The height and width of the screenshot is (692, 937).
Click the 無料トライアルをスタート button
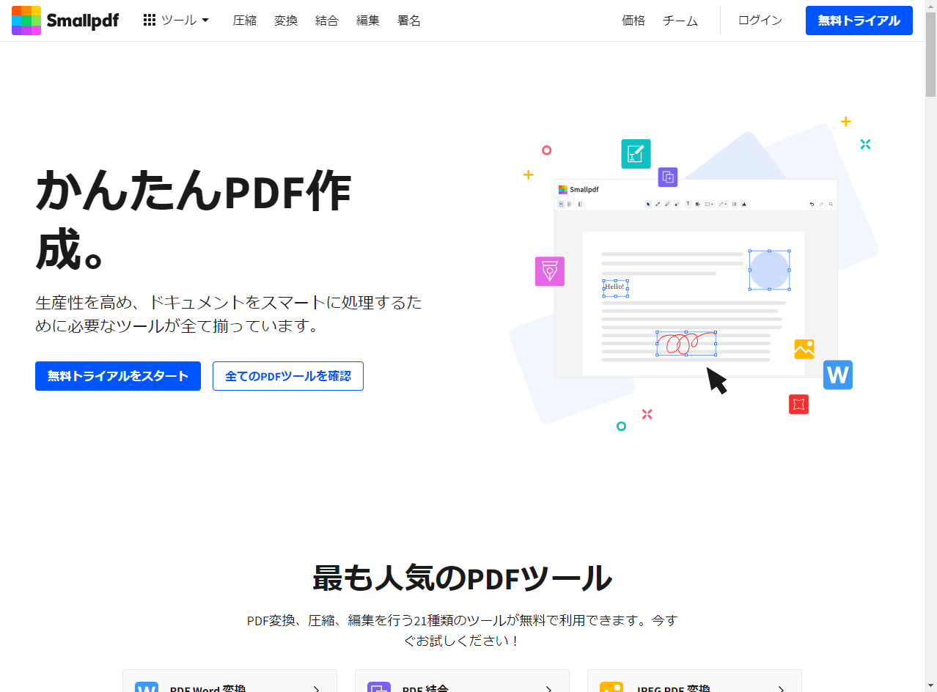coord(117,375)
